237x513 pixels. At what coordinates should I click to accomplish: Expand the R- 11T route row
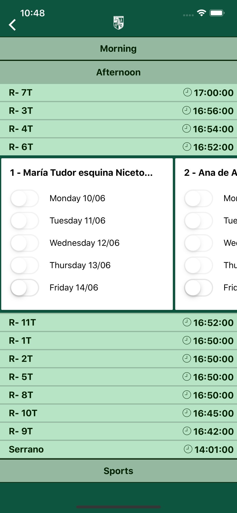pyautogui.click(x=118, y=322)
